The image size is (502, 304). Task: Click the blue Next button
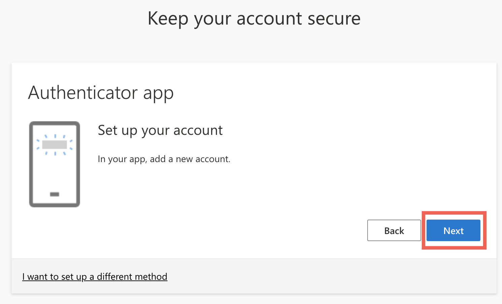click(x=453, y=230)
